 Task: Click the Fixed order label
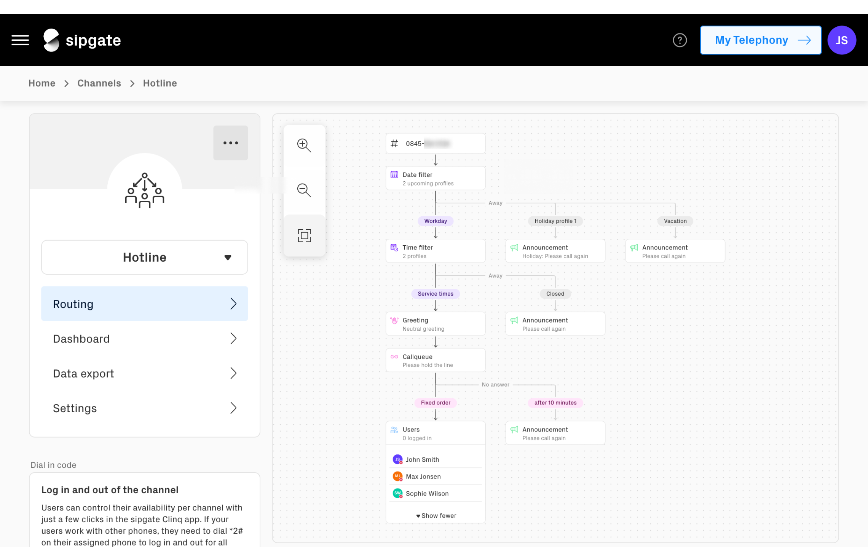click(436, 403)
